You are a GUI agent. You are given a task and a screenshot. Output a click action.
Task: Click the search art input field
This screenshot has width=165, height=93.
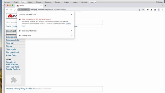pyautogui.click(x=11, y=33)
